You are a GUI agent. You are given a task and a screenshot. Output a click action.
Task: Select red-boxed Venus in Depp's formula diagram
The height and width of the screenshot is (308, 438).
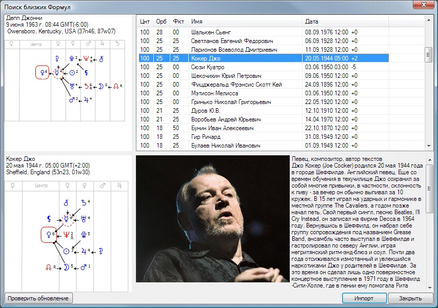[x=43, y=73]
